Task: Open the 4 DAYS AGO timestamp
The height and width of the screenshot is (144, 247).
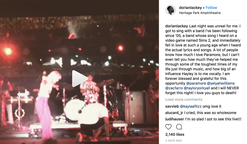Action: pos(173,140)
